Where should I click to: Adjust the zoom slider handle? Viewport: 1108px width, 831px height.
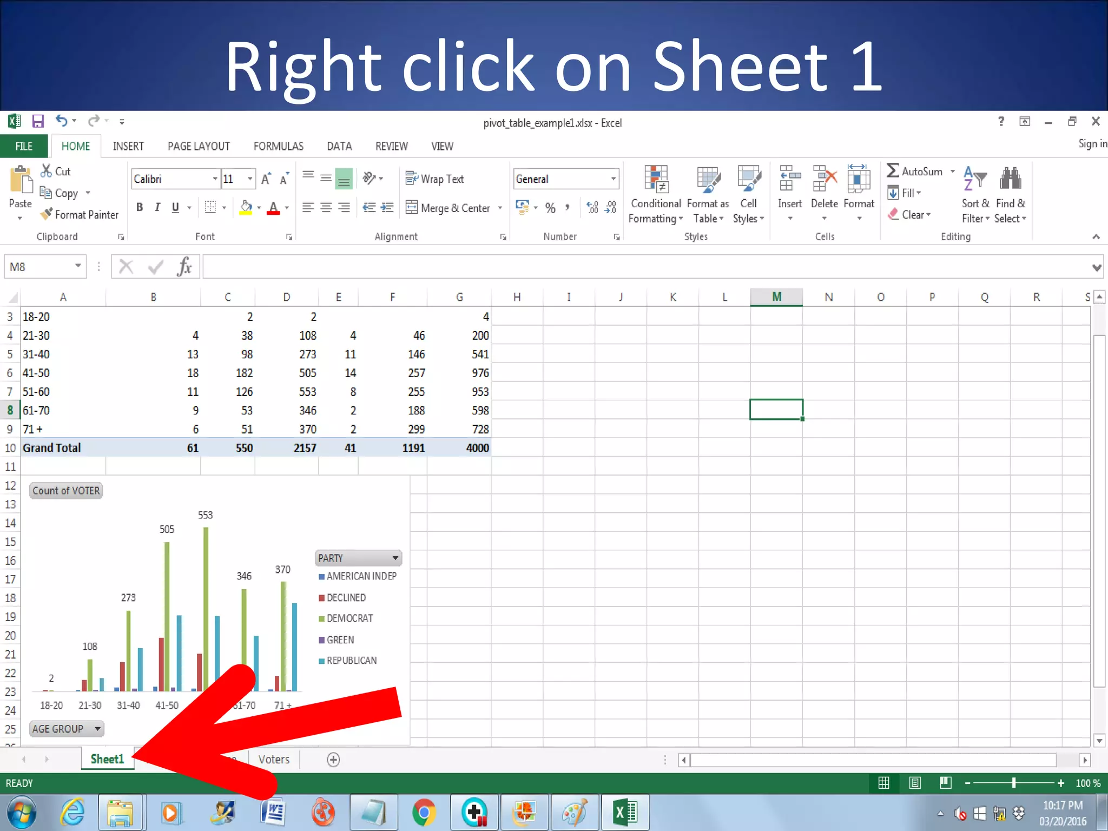pyautogui.click(x=1014, y=783)
